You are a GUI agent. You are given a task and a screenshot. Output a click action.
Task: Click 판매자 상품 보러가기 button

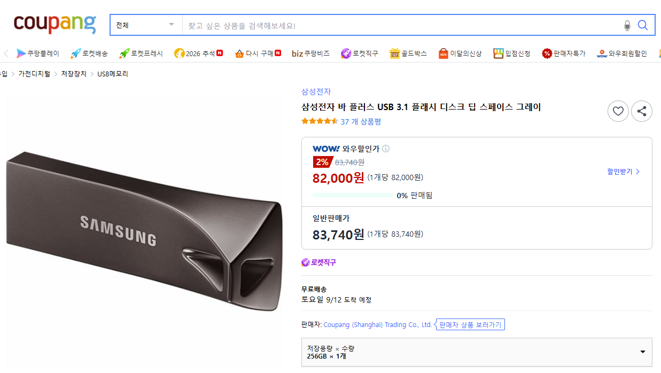[471, 325]
